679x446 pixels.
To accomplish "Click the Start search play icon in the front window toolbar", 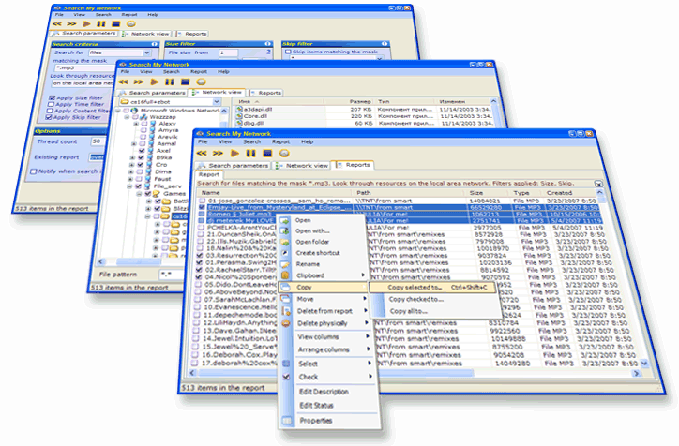I will point(235,152).
